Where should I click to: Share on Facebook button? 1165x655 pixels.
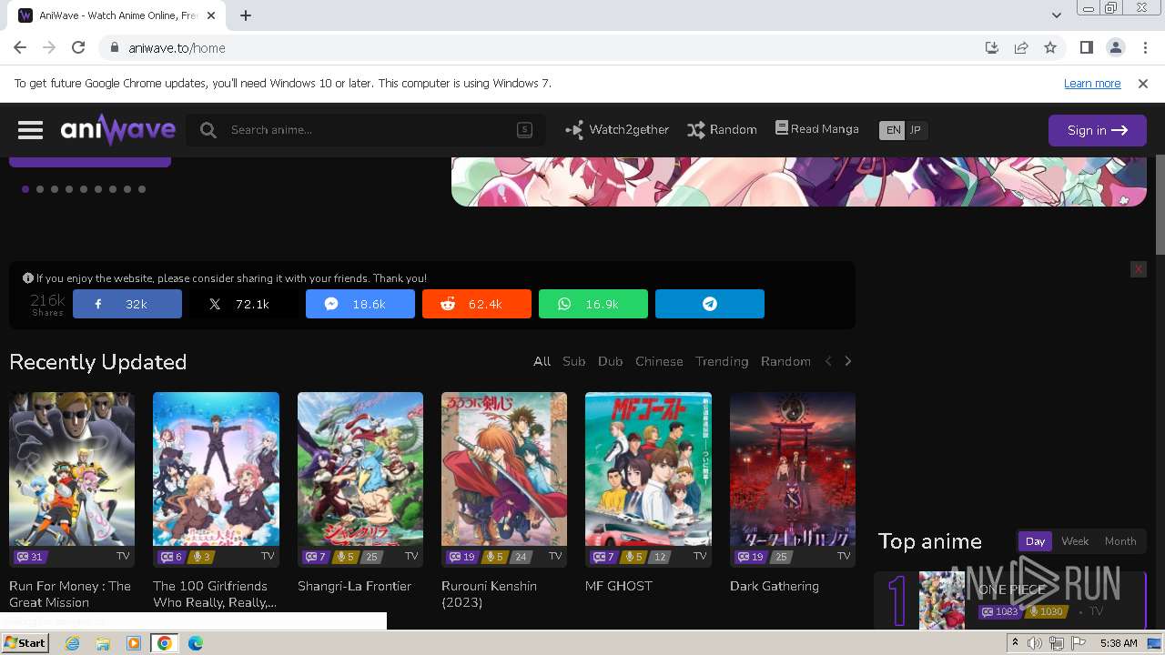pyautogui.click(x=127, y=304)
